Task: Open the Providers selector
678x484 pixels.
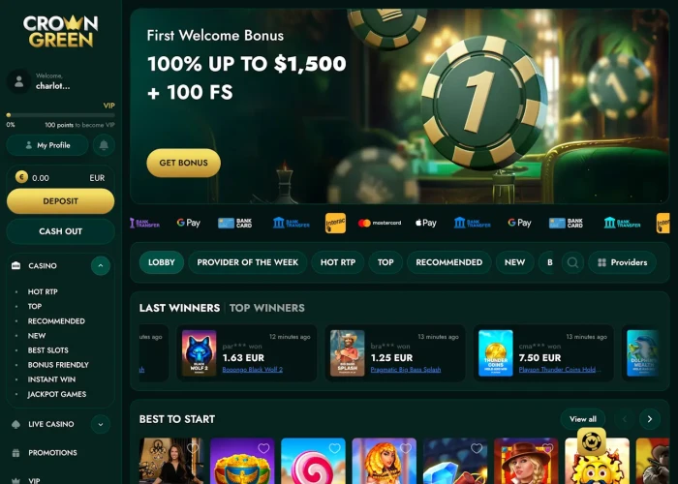Action: 622,262
